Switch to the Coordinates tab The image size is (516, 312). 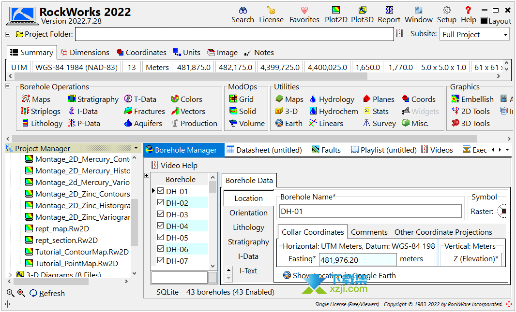(x=141, y=53)
